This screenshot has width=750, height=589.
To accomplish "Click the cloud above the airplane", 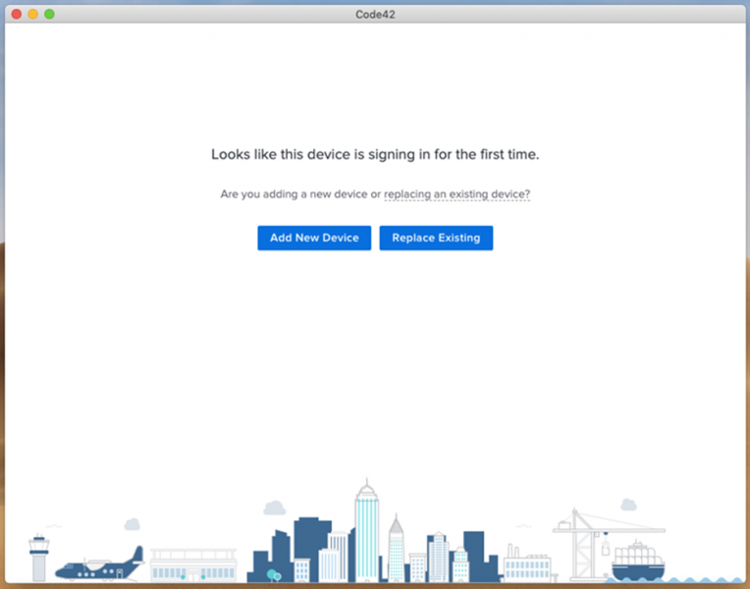I will (132, 524).
